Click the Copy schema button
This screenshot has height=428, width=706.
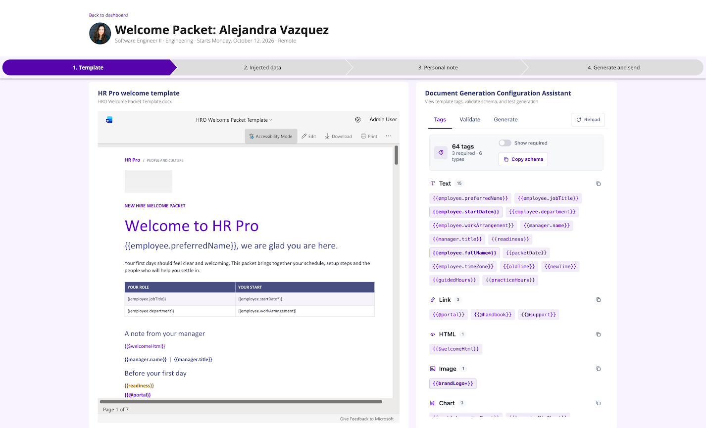[x=523, y=159]
